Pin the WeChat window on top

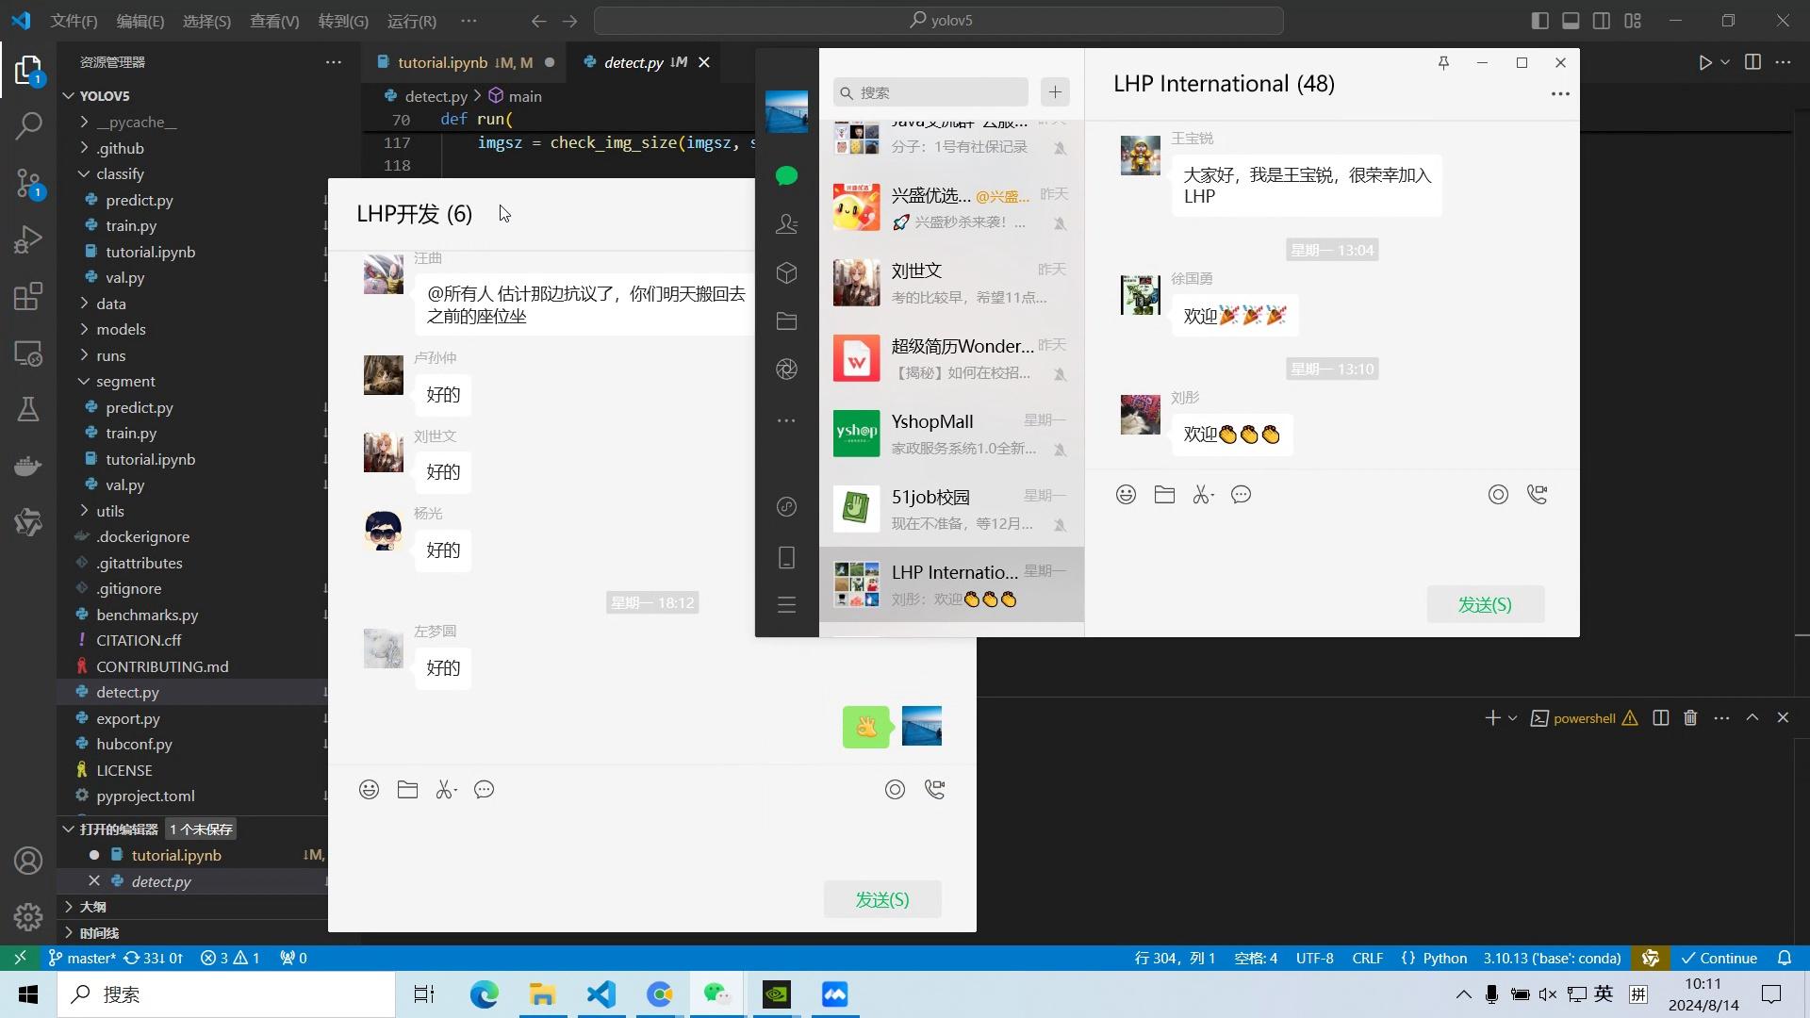pos(1442,63)
